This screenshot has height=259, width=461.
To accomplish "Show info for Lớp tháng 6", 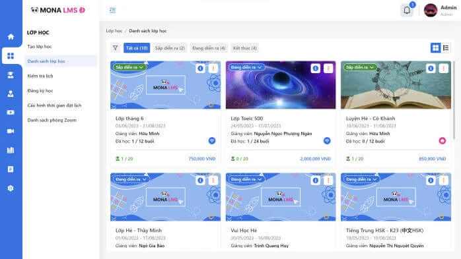I will coord(201,69).
